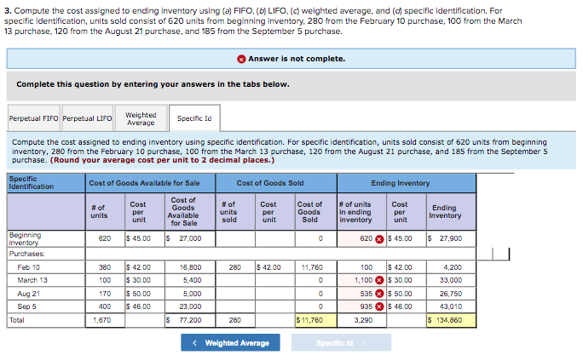Click empty March 13 units sold field

click(235, 280)
